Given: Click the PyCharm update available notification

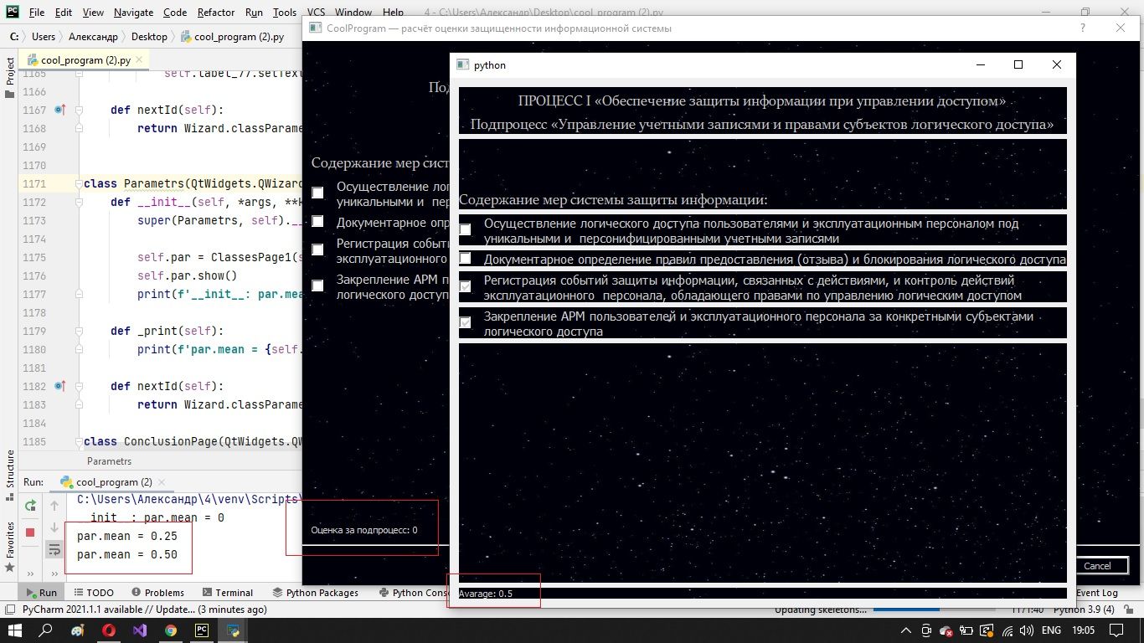Looking at the screenshot, I should pos(144,610).
